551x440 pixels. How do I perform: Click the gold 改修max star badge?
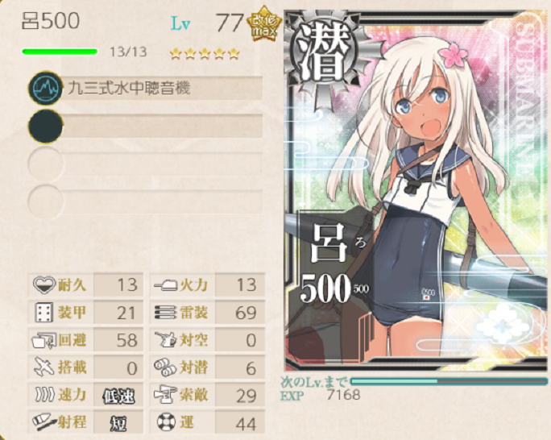click(x=264, y=24)
